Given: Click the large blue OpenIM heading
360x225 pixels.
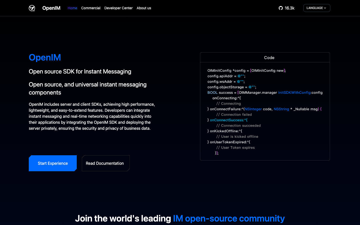Looking at the screenshot, I should [45, 57].
